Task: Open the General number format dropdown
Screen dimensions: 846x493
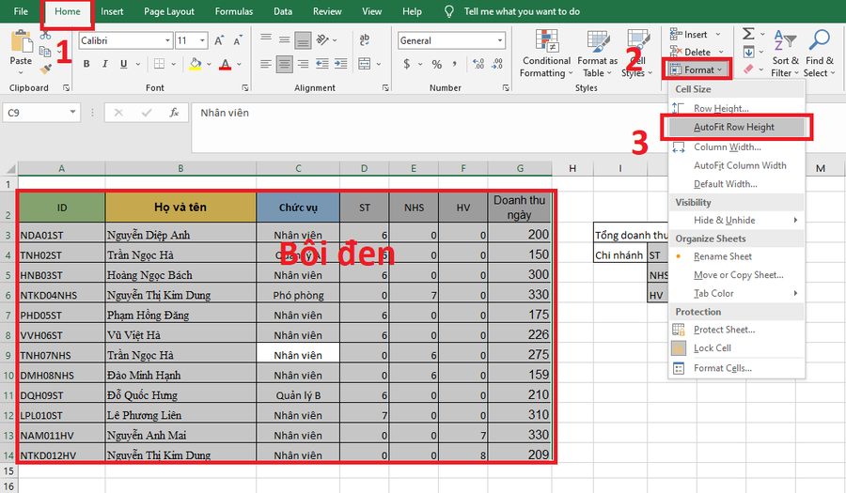Action: pyautogui.click(x=500, y=40)
